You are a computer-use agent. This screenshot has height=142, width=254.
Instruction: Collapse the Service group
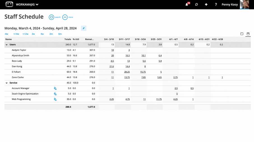click(x=7, y=83)
